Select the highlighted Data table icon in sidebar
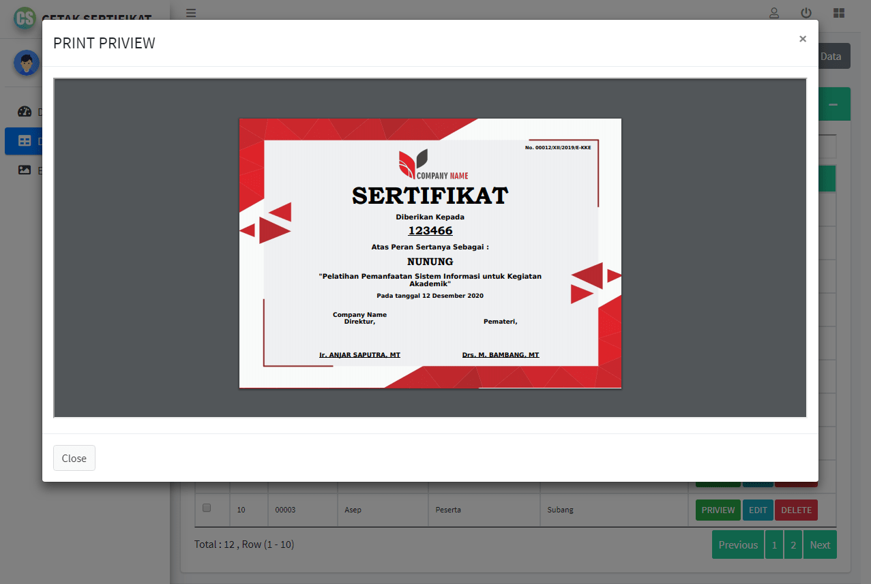The height and width of the screenshot is (584, 871). (x=25, y=141)
